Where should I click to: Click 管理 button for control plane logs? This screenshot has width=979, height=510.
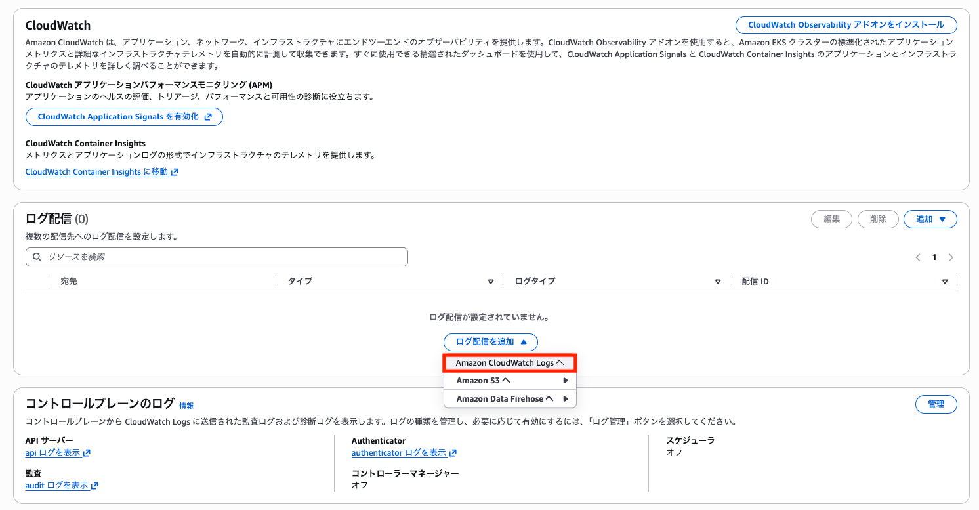[x=936, y=404]
